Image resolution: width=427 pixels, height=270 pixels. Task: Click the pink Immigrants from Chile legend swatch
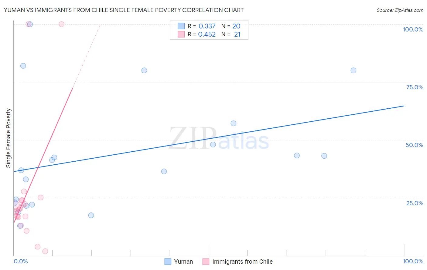click(x=206, y=262)
